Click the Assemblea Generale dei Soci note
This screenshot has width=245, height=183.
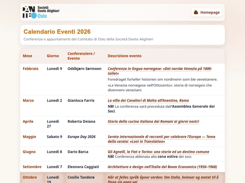pyautogui.click(x=161, y=109)
